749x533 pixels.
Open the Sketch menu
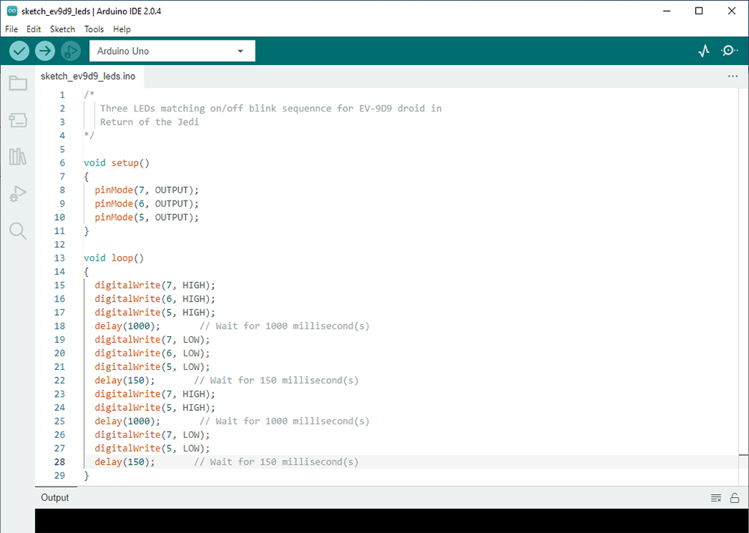(x=63, y=29)
